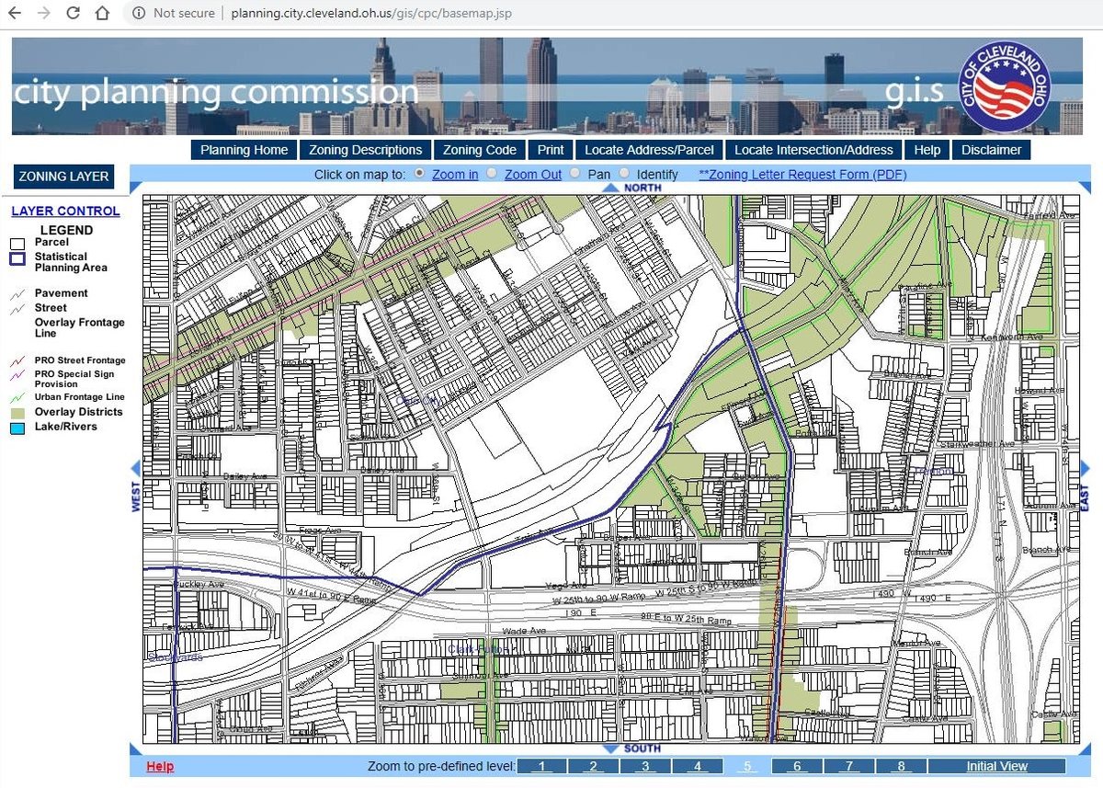Click the City of Cleveland seal logo
Image resolution: width=1103 pixels, height=788 pixels.
1005,86
